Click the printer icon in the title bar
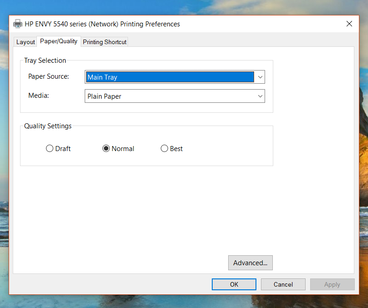The image size is (368, 308). tap(18, 24)
